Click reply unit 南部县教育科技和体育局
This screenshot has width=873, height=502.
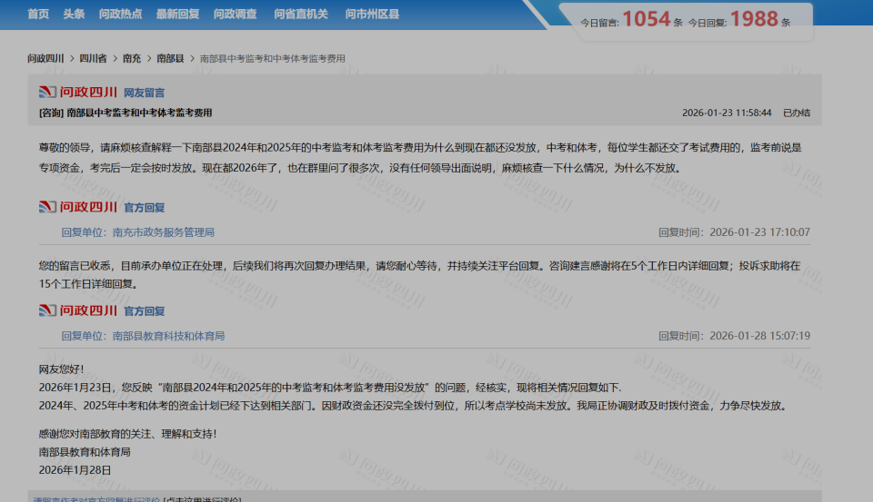pos(168,336)
